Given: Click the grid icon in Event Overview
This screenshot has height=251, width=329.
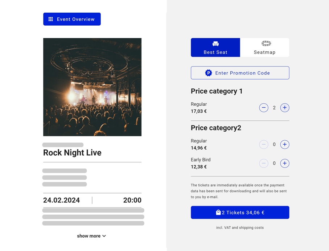Looking at the screenshot, I should coord(51,19).
